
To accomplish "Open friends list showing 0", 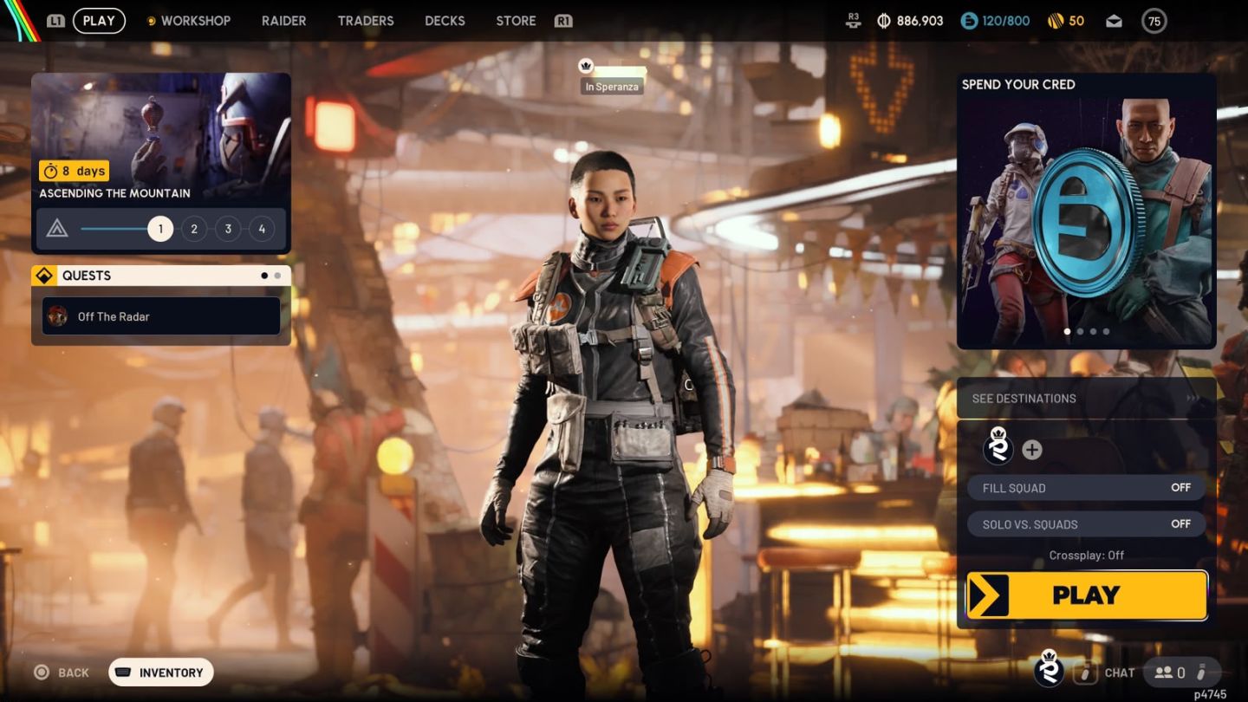I will coord(1182,673).
